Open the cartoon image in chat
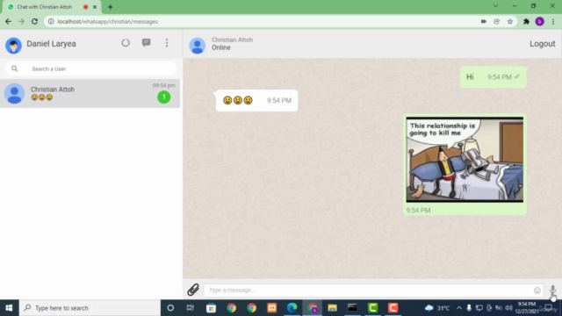Viewport: 562px width, 316px height. tap(465, 160)
